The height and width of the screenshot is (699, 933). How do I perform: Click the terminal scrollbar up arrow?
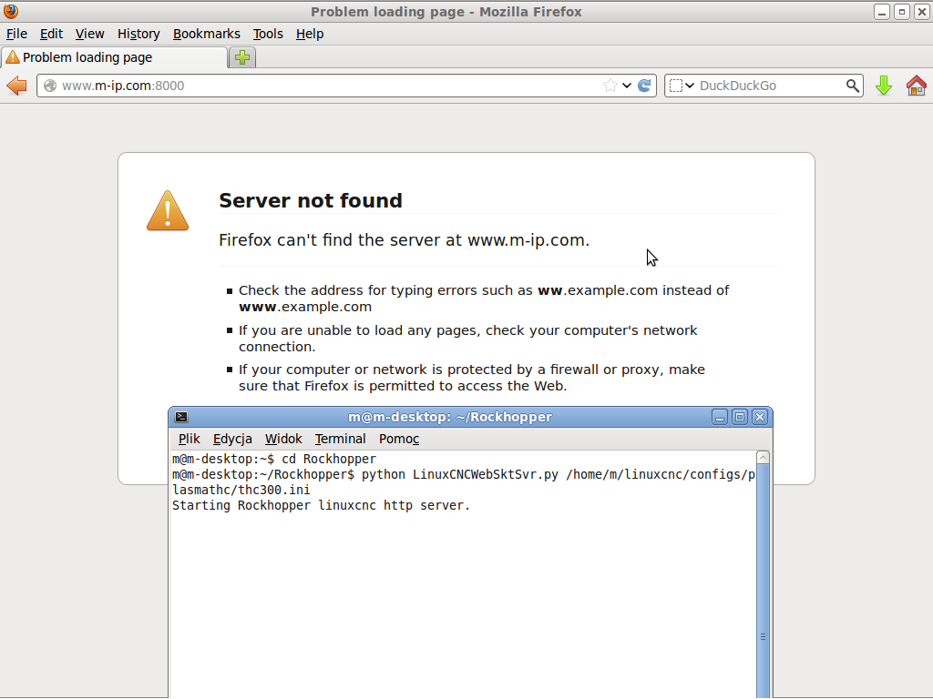[x=763, y=457]
